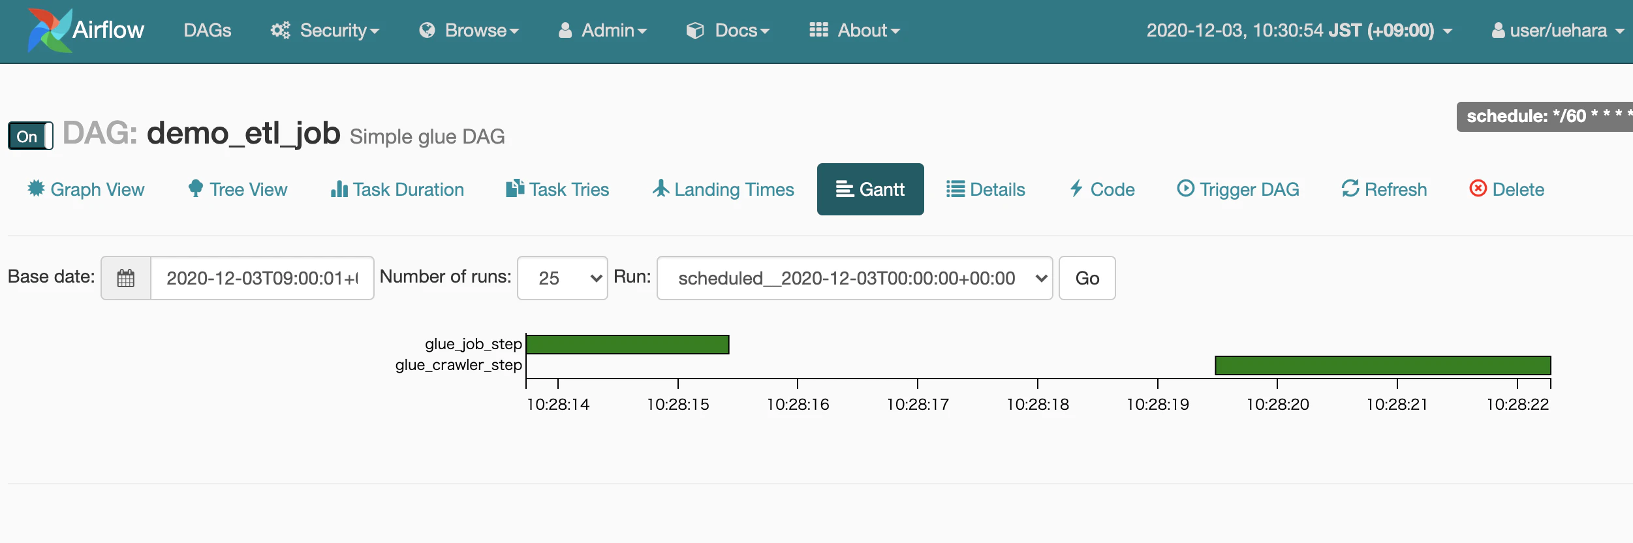Open the About dropdown menu
Screen dimensions: 1633x543
pyautogui.click(x=854, y=30)
